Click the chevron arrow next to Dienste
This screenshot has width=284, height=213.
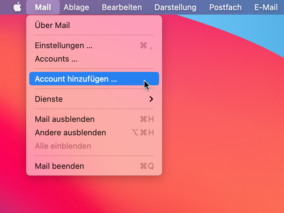tap(151, 99)
